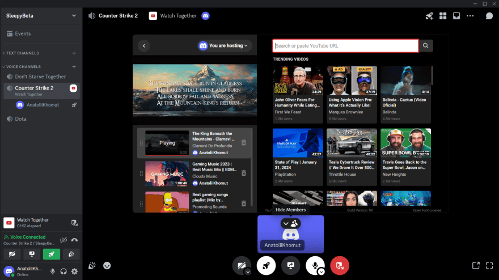Open the Events section
Image resolution: width=499 pixels, height=280 pixels.
23,33
